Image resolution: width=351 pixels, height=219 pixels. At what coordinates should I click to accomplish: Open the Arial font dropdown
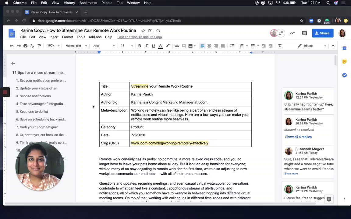104,46
